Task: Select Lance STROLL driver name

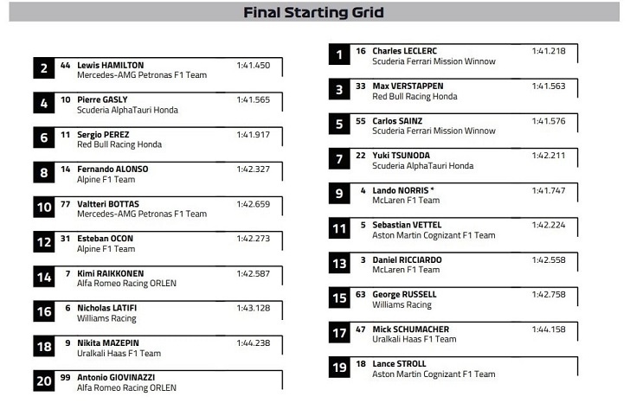Action: [399, 364]
